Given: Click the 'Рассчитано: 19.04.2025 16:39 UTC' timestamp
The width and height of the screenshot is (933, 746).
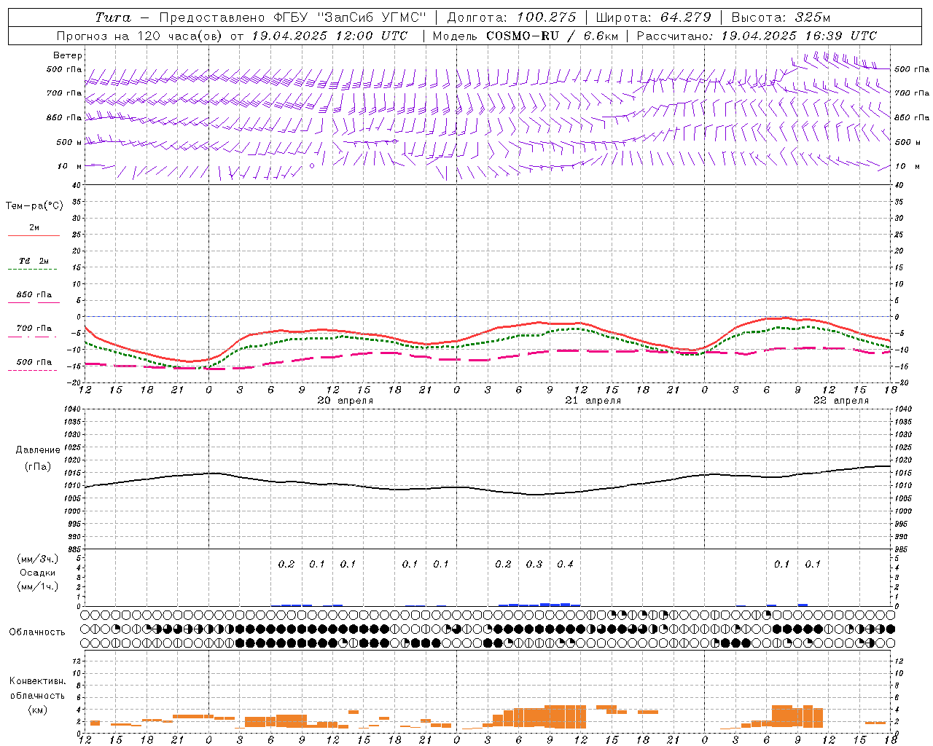Looking at the screenshot, I should [x=757, y=36].
